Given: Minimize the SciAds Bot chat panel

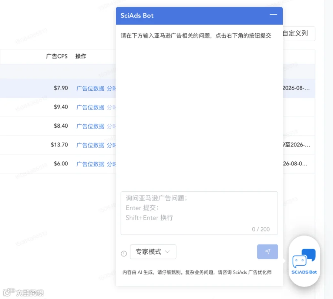Looking at the screenshot, I should click(273, 15).
